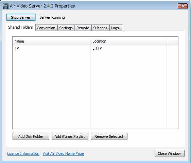Image resolution: width=191 pixels, height=163 pixels.
Task: Remove the selected folder
Action: [109, 136]
